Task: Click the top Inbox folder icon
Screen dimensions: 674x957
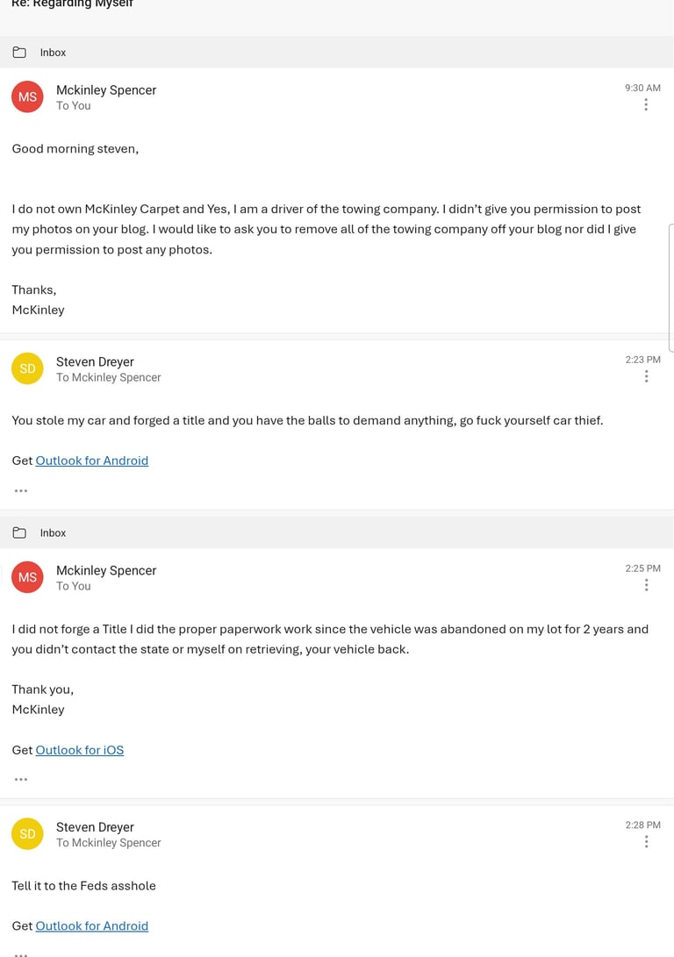Action: [19, 53]
